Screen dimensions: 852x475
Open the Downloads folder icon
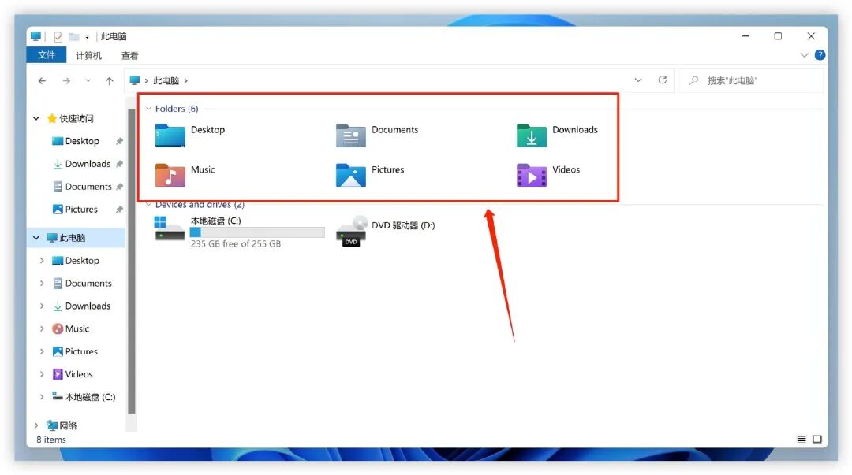[x=531, y=135]
